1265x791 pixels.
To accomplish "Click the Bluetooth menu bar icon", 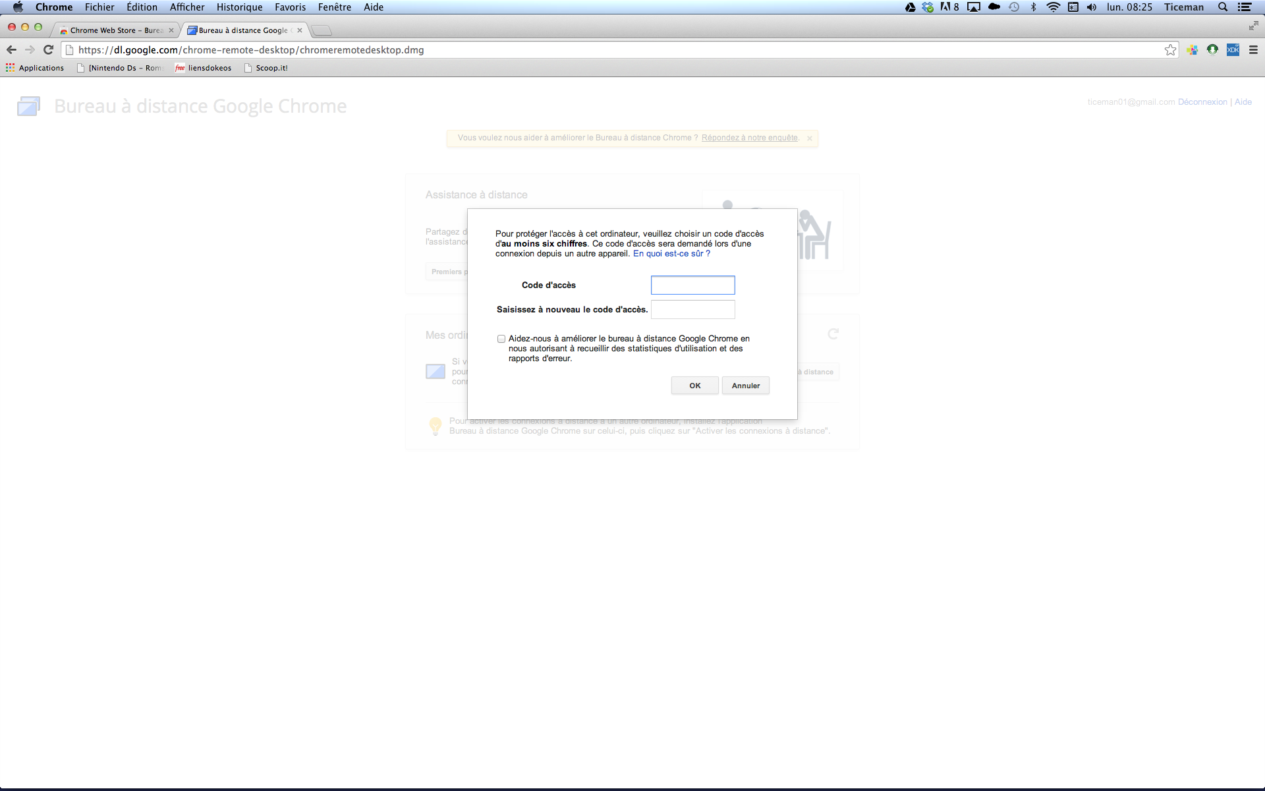I will coord(1033,7).
